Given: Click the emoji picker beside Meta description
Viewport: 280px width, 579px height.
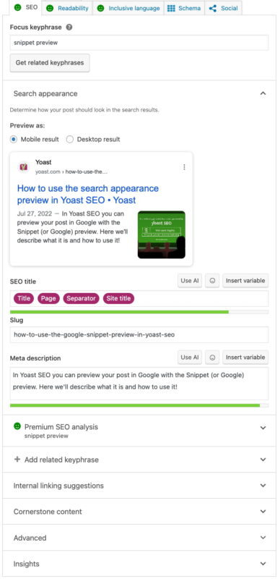Looking at the screenshot, I should coord(212,358).
